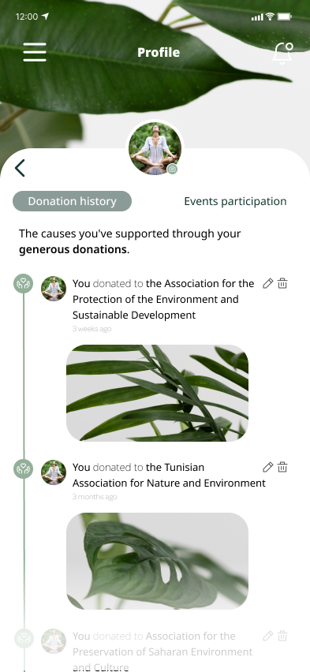Tap the large profile picture
The image size is (310, 672).
(x=155, y=148)
